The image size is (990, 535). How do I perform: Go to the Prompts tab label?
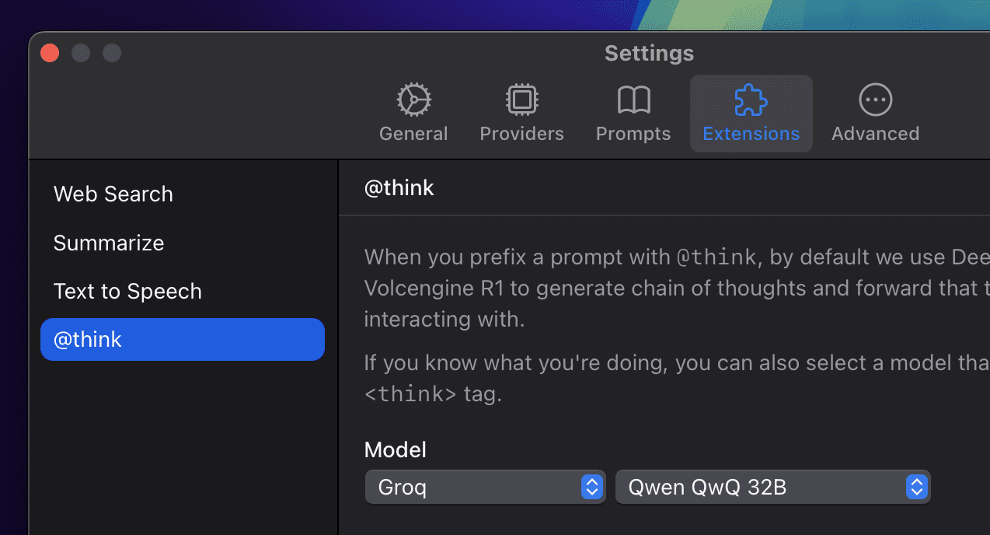click(x=633, y=134)
